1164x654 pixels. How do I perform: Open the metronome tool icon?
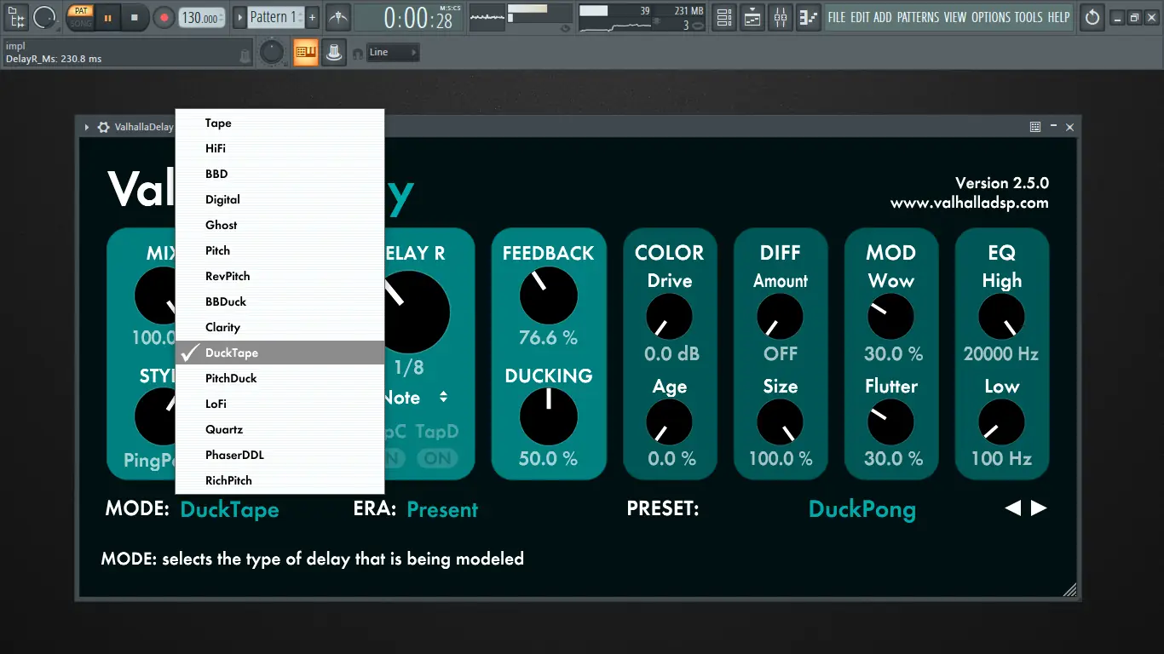point(338,17)
